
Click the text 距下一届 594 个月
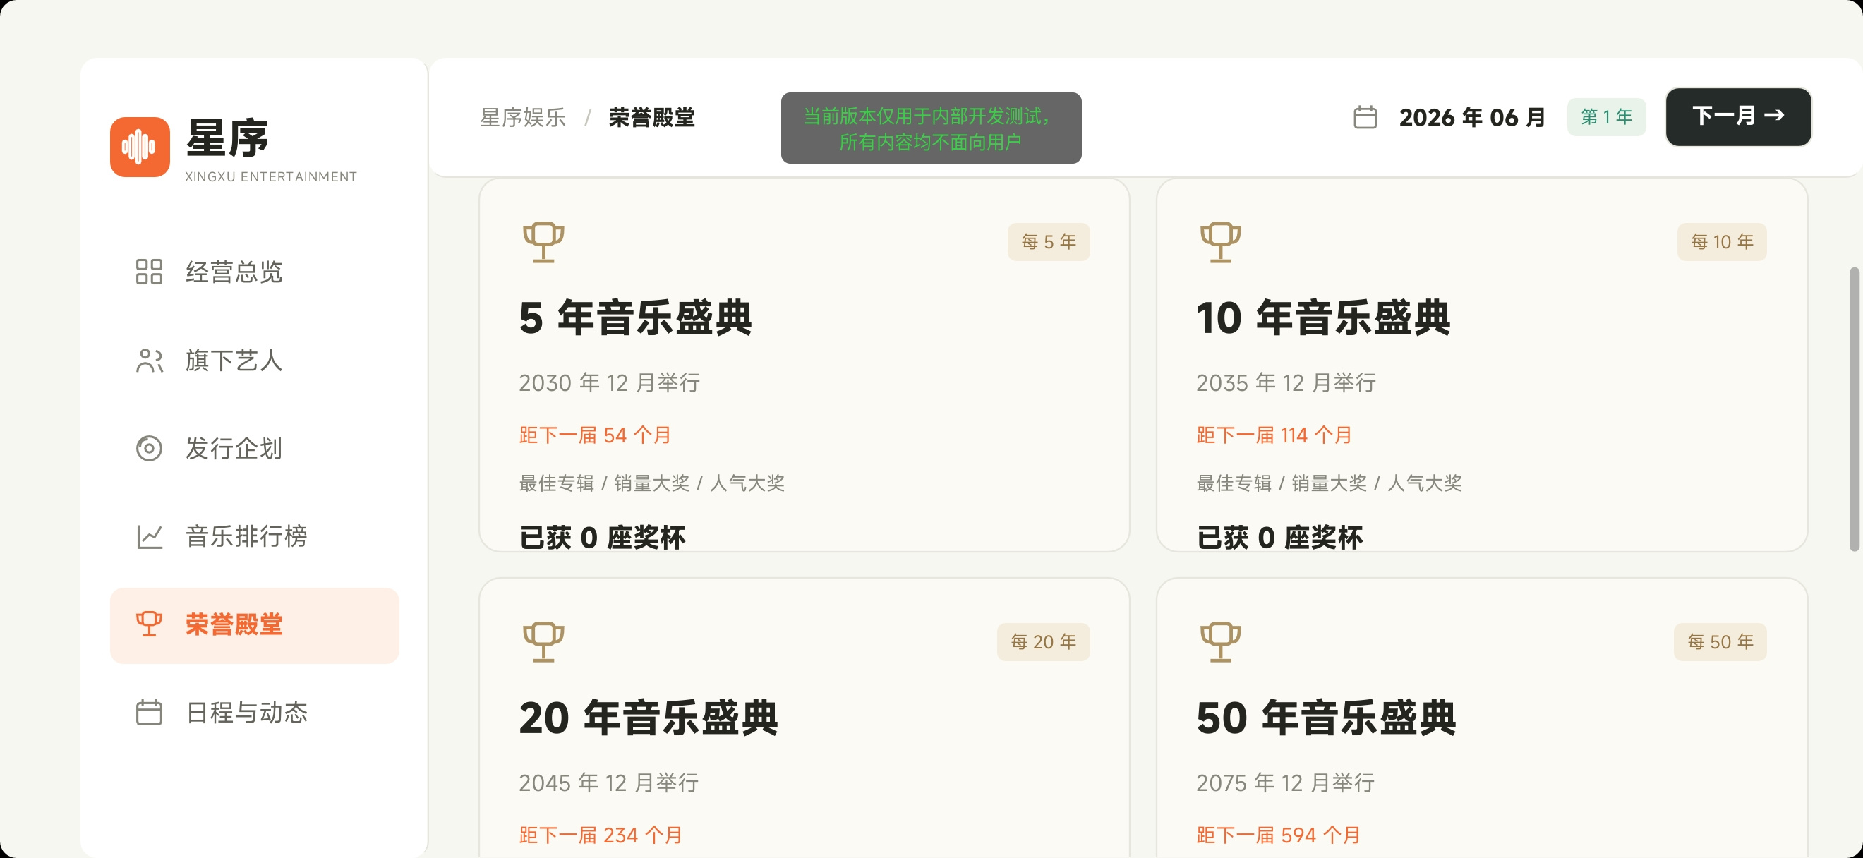pyautogui.click(x=1278, y=835)
